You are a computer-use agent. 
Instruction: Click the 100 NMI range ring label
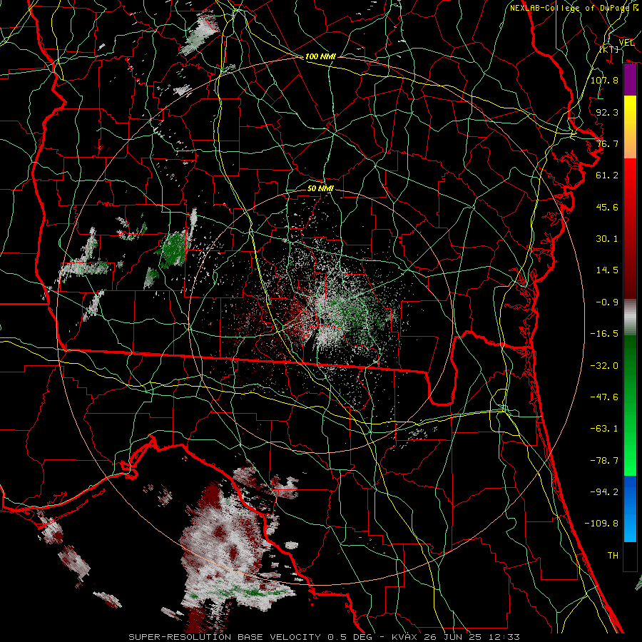coord(320,56)
